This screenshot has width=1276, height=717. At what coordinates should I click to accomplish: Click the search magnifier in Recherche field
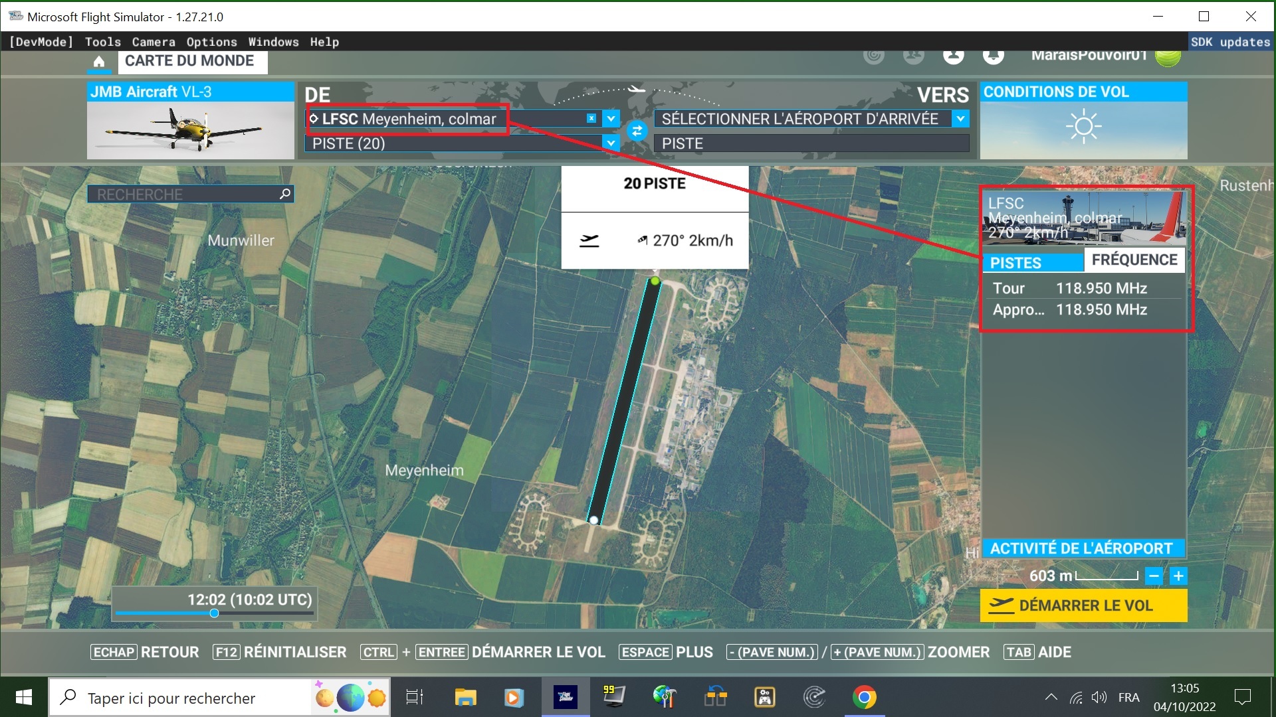click(285, 194)
